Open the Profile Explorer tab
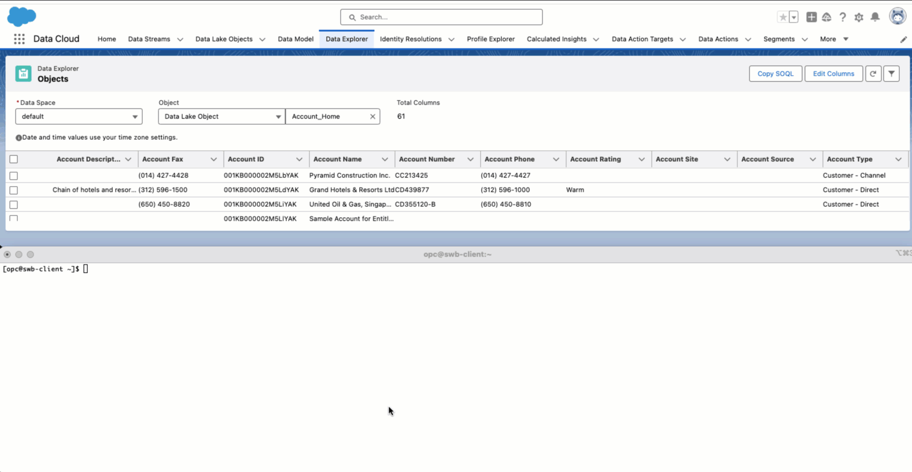The height and width of the screenshot is (472, 912). tap(490, 39)
